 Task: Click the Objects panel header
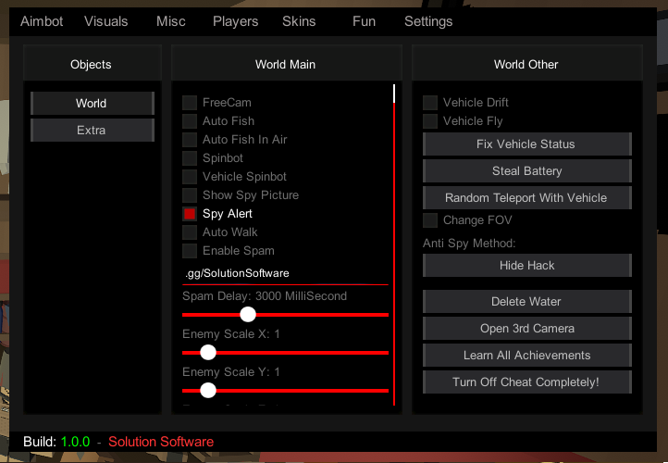click(92, 64)
